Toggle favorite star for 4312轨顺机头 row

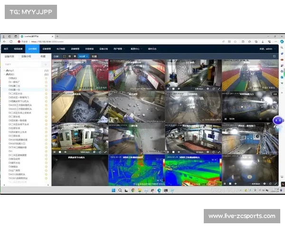click(46, 174)
